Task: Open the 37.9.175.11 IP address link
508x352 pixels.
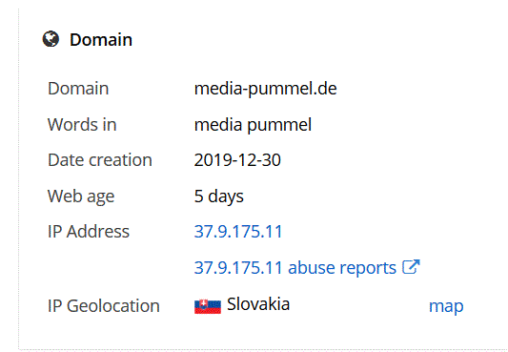Action: click(x=238, y=232)
